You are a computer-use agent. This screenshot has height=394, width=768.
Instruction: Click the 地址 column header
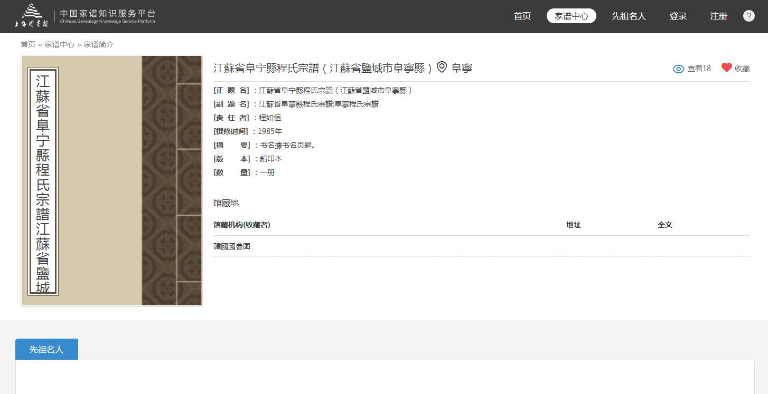click(574, 225)
